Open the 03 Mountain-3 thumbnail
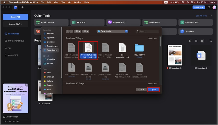218x125 pixels. [x=175, y=55]
